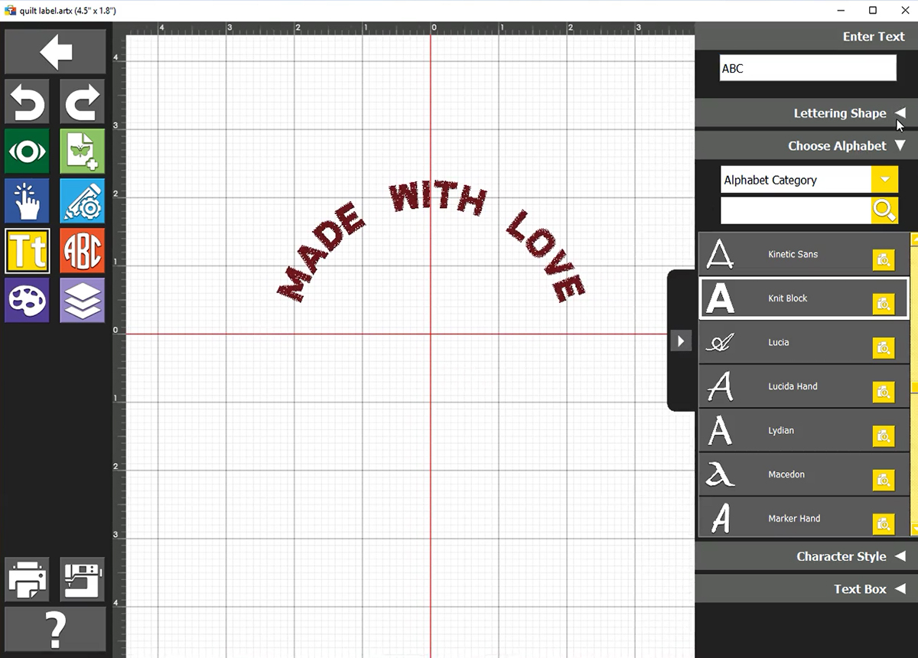This screenshot has height=658, width=918.
Task: Select the pointing hand select tool
Action: pos(28,201)
